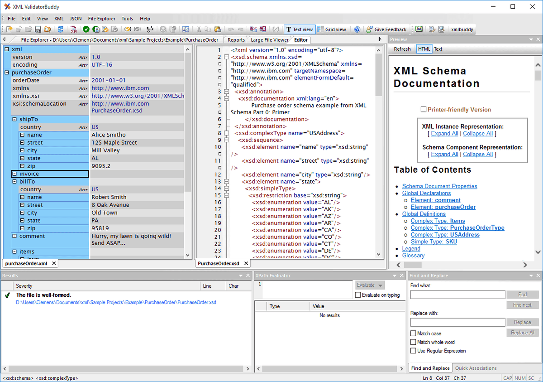Click the New document toolbar icon

tap(9, 29)
